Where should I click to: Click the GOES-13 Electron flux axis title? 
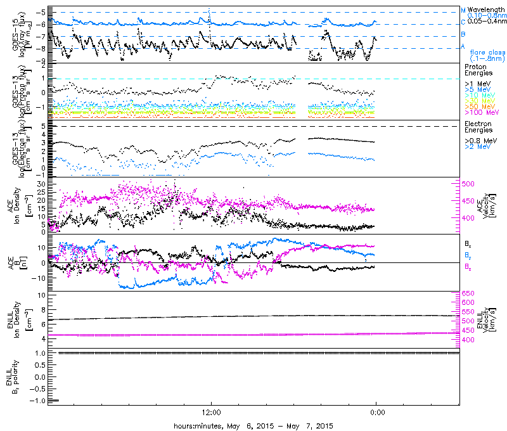pos(22,149)
